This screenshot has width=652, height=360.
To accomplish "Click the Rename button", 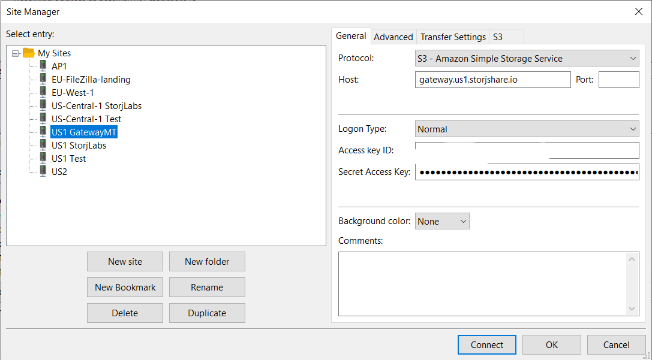I will point(207,288).
